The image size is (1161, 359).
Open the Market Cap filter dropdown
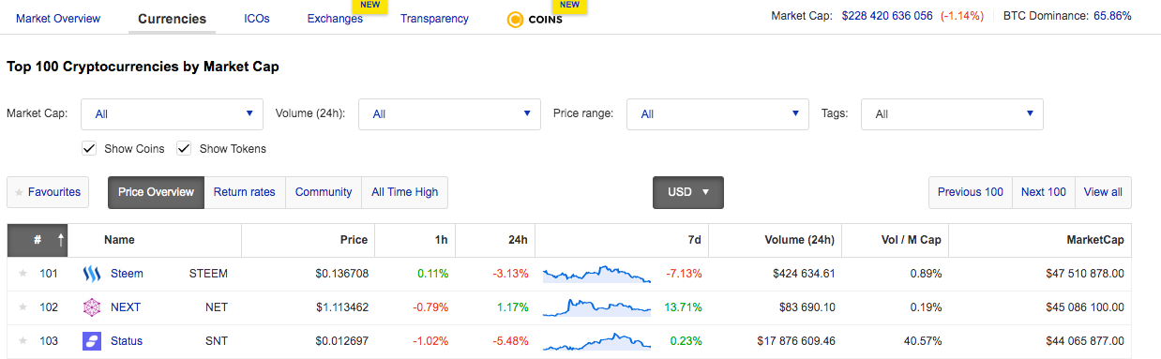pos(173,114)
